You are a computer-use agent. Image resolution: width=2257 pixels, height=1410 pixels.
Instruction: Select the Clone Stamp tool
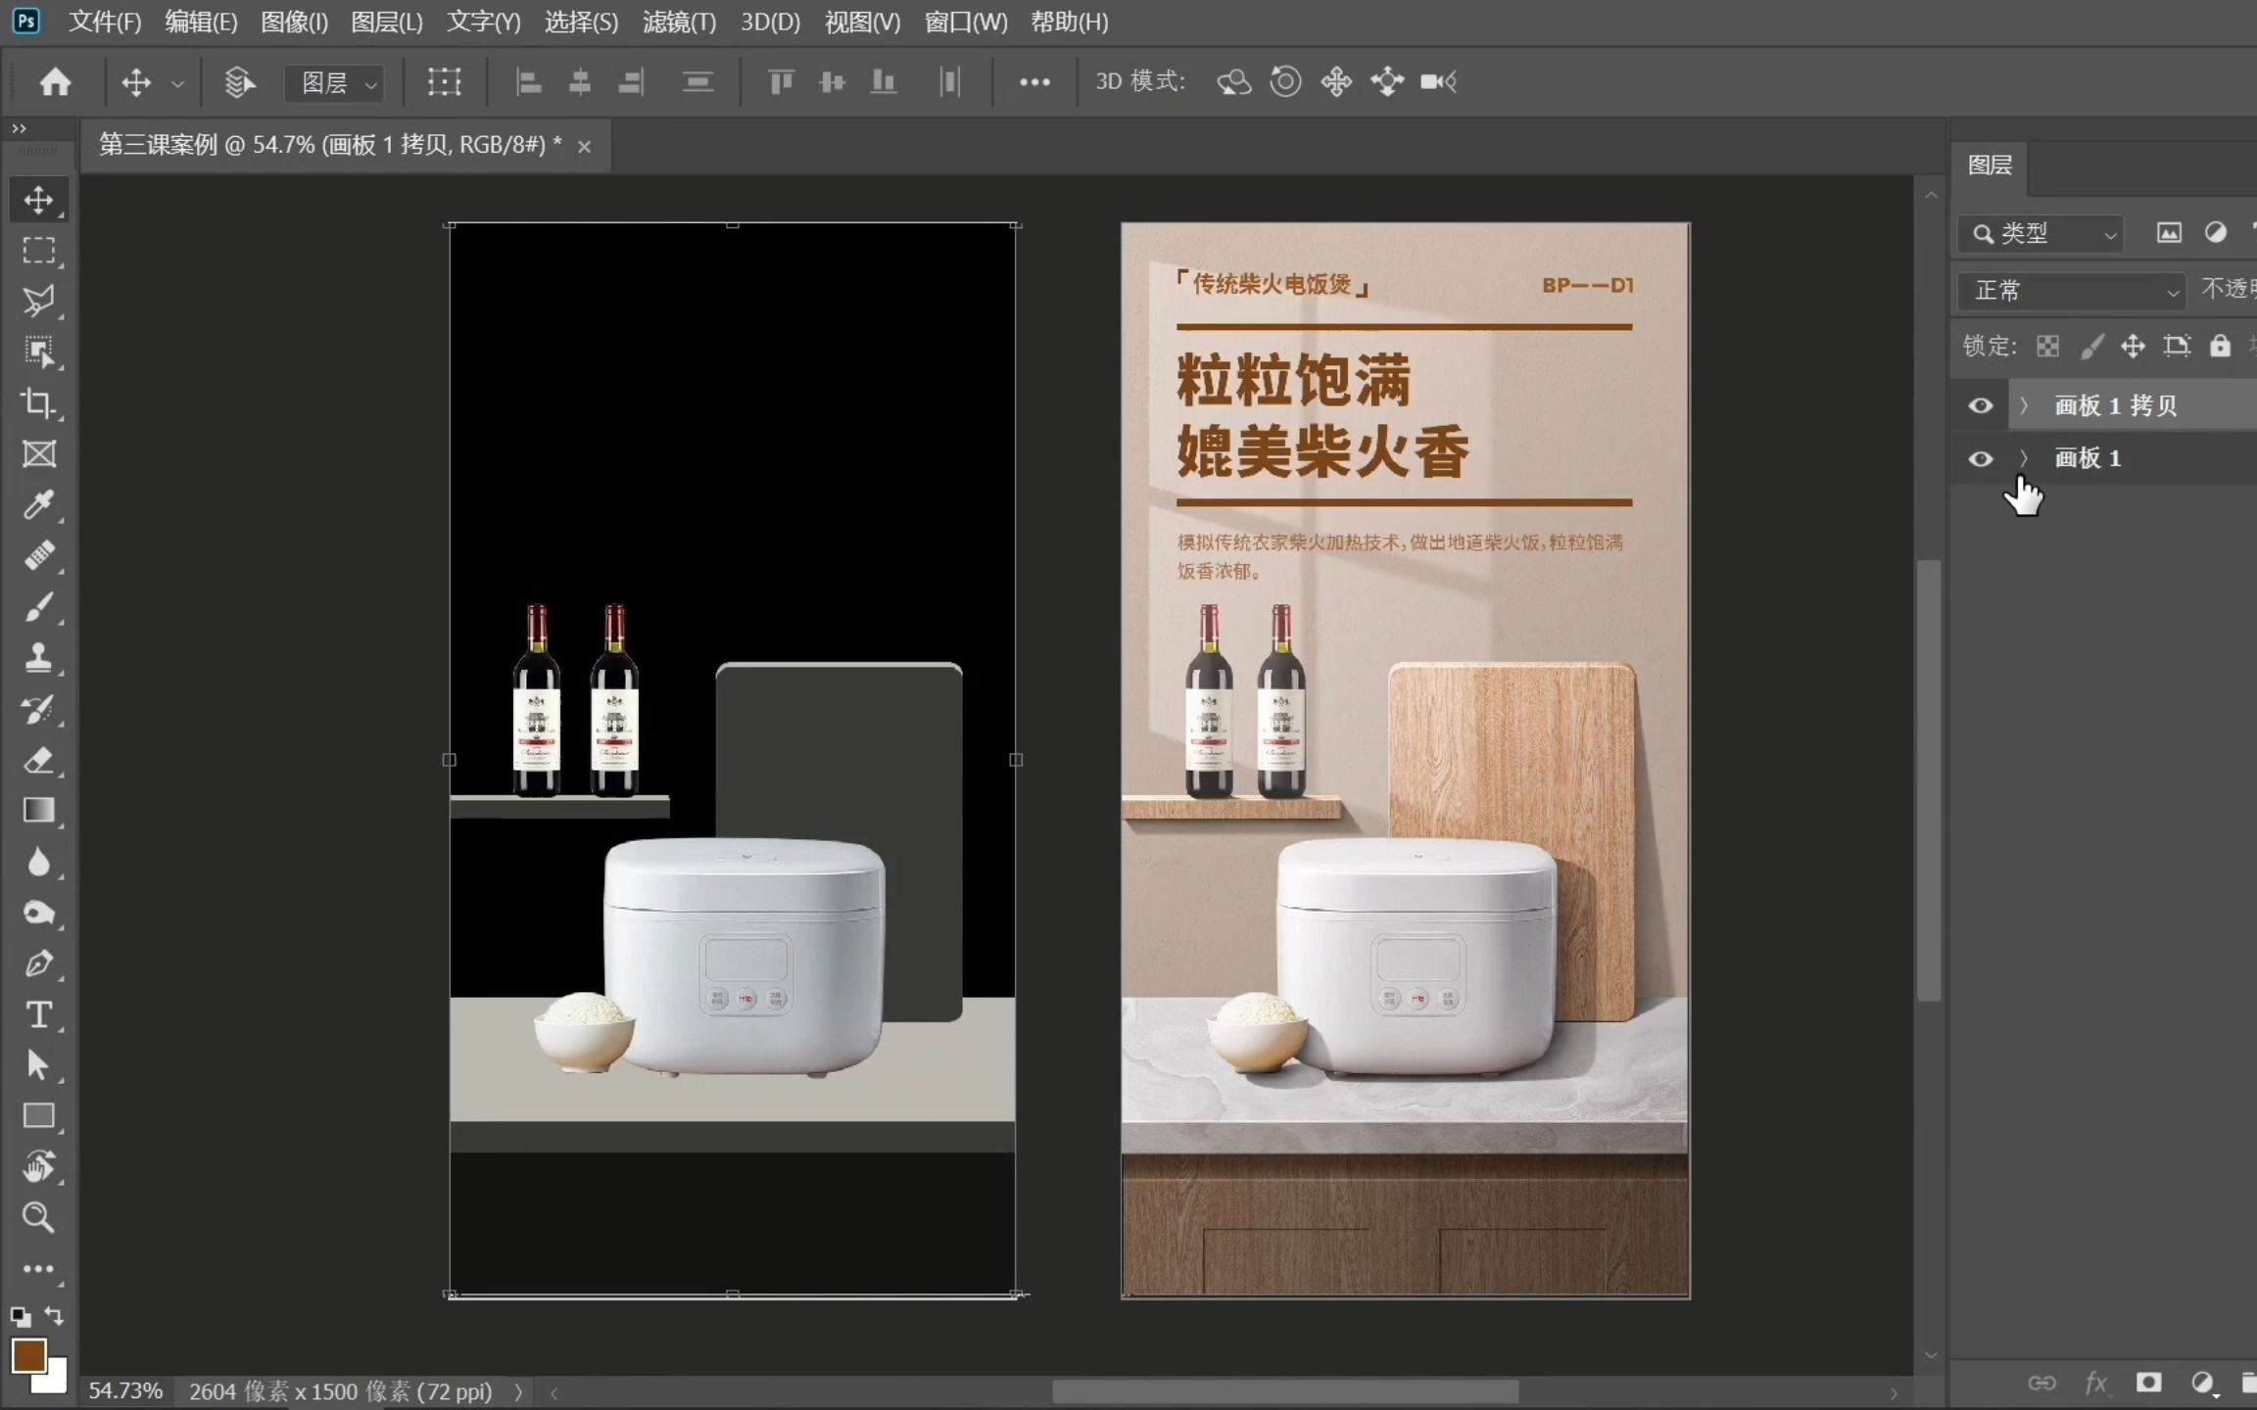click(38, 657)
